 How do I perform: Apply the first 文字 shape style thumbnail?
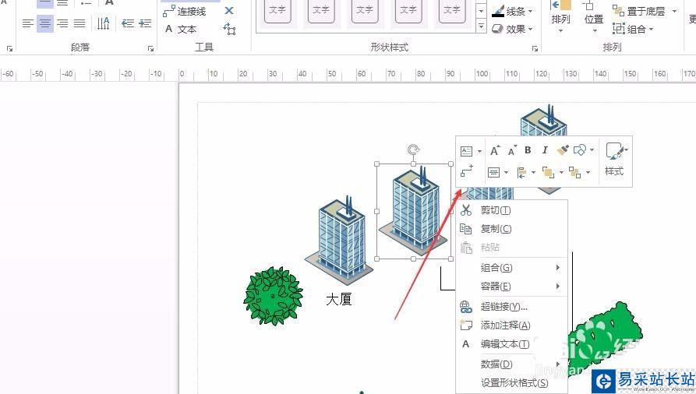[x=277, y=10]
